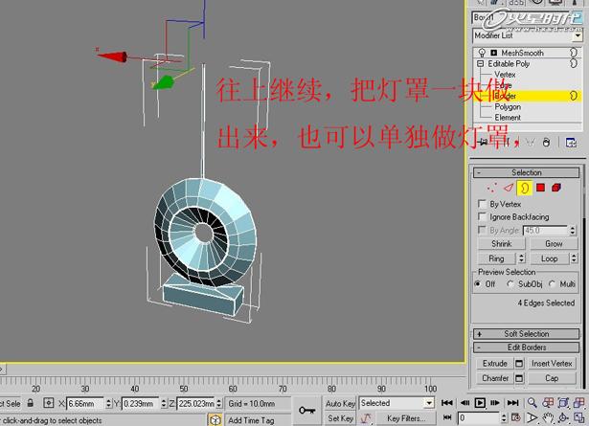Screen dimensions: 589x426
Task: Select Polygon in the modifier stack
Action: [508, 107]
